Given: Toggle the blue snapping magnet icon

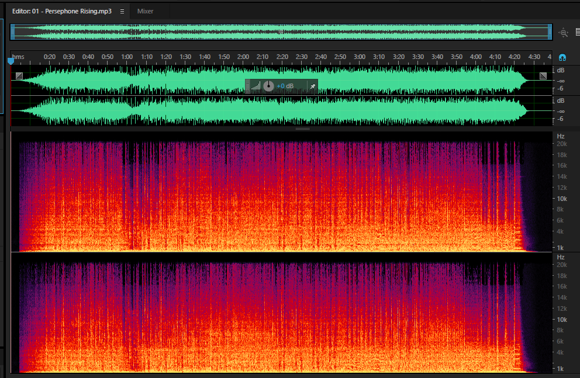Looking at the screenshot, I should click(562, 57).
